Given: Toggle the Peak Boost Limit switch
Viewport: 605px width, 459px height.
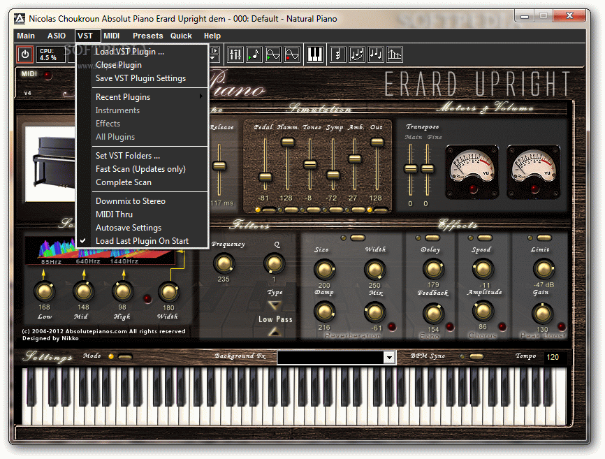Looking at the screenshot, I should pos(544,238).
